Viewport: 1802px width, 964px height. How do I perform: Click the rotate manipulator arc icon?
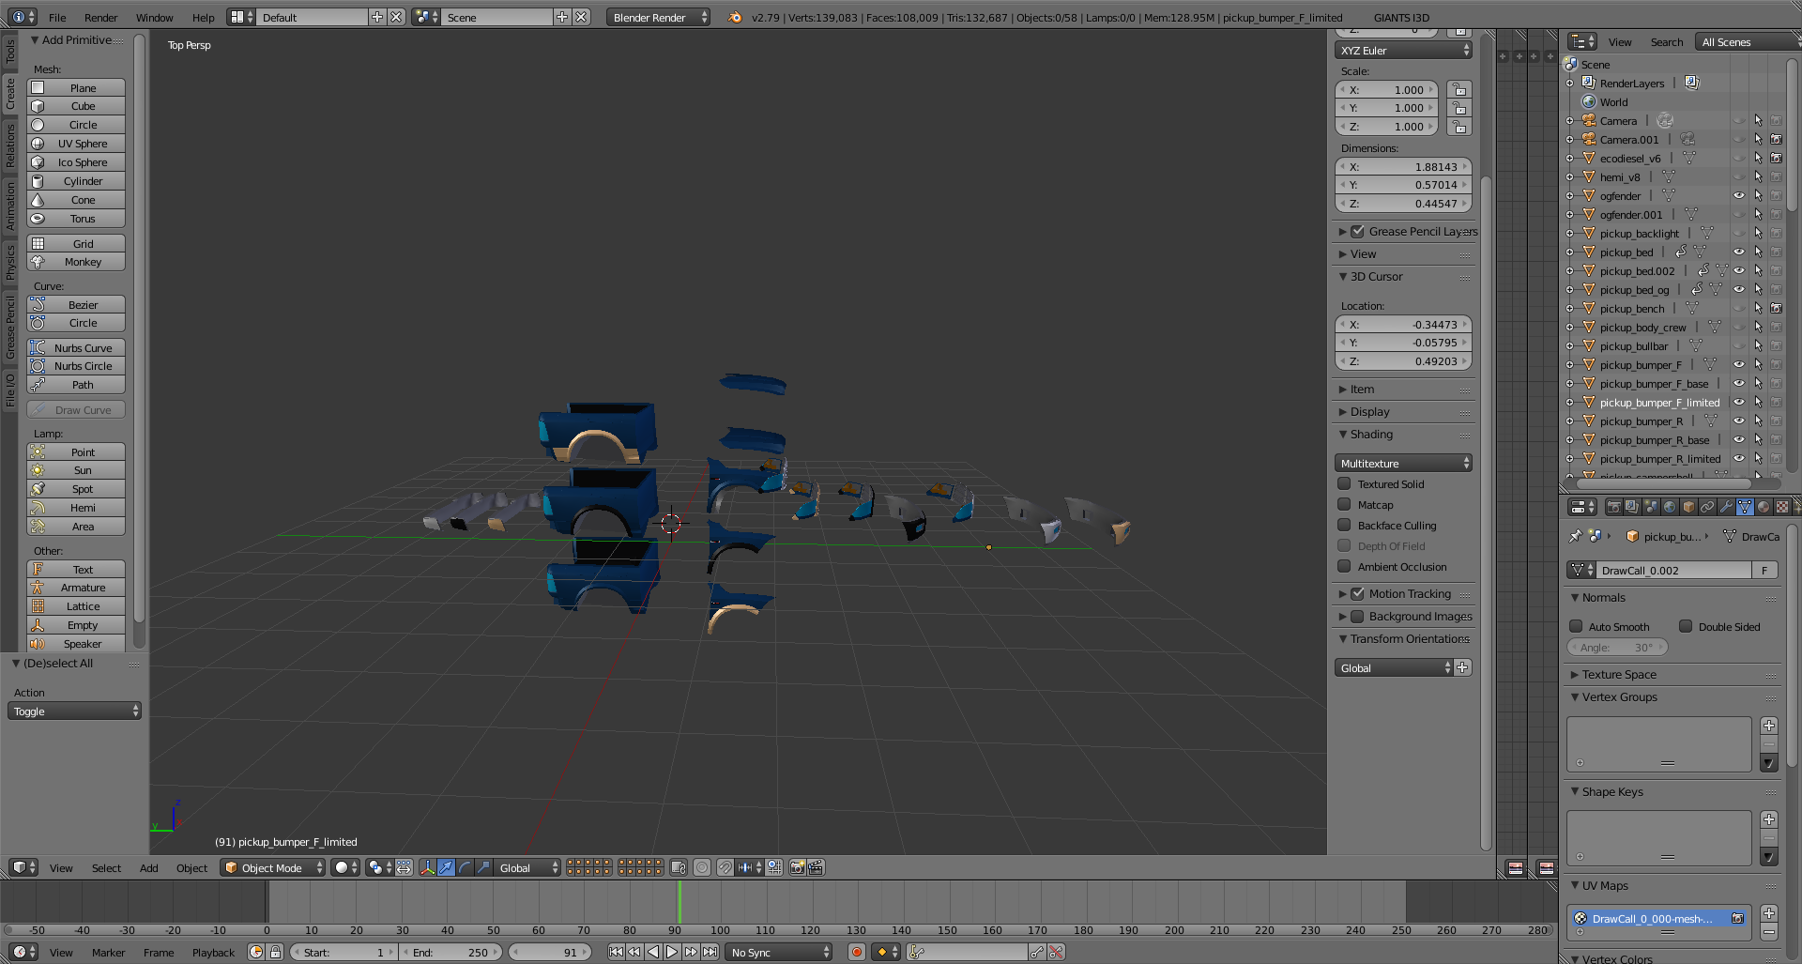(x=465, y=867)
